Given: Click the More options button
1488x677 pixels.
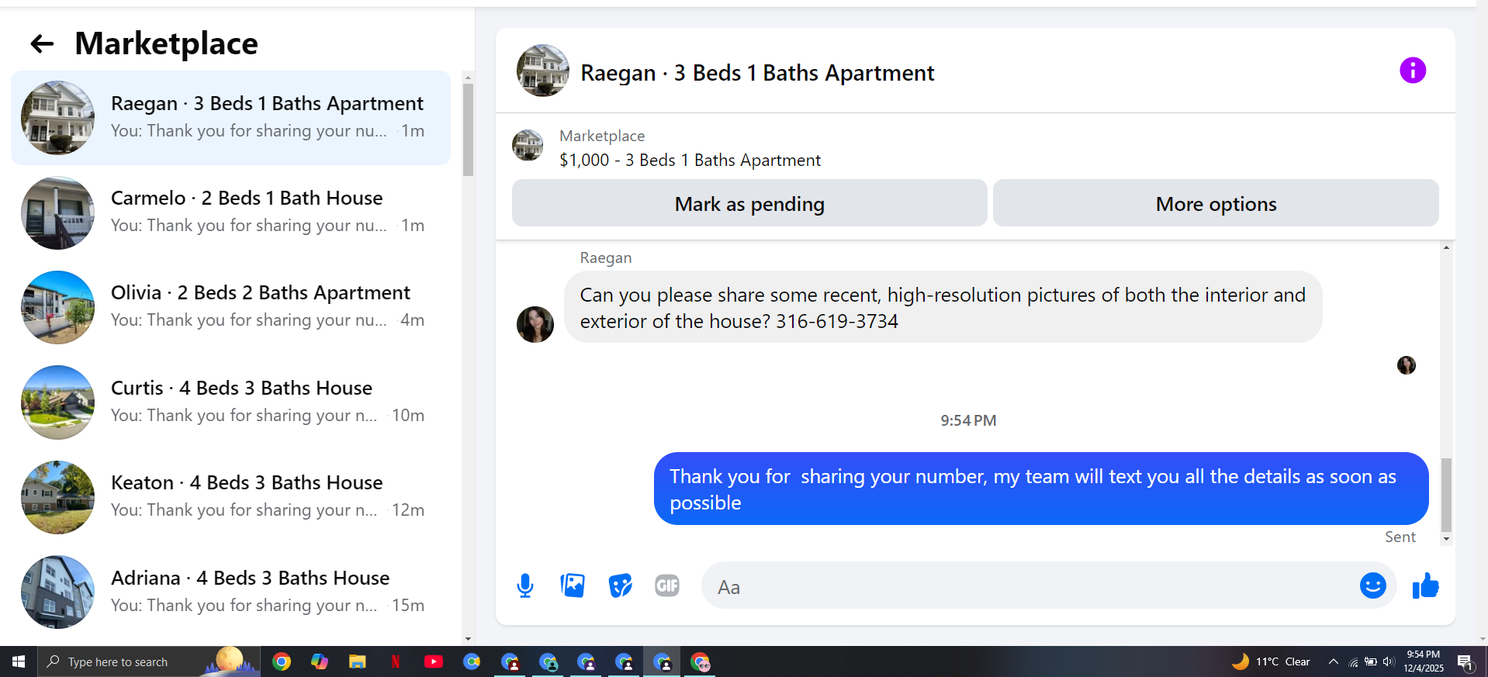Looking at the screenshot, I should click(1216, 203).
